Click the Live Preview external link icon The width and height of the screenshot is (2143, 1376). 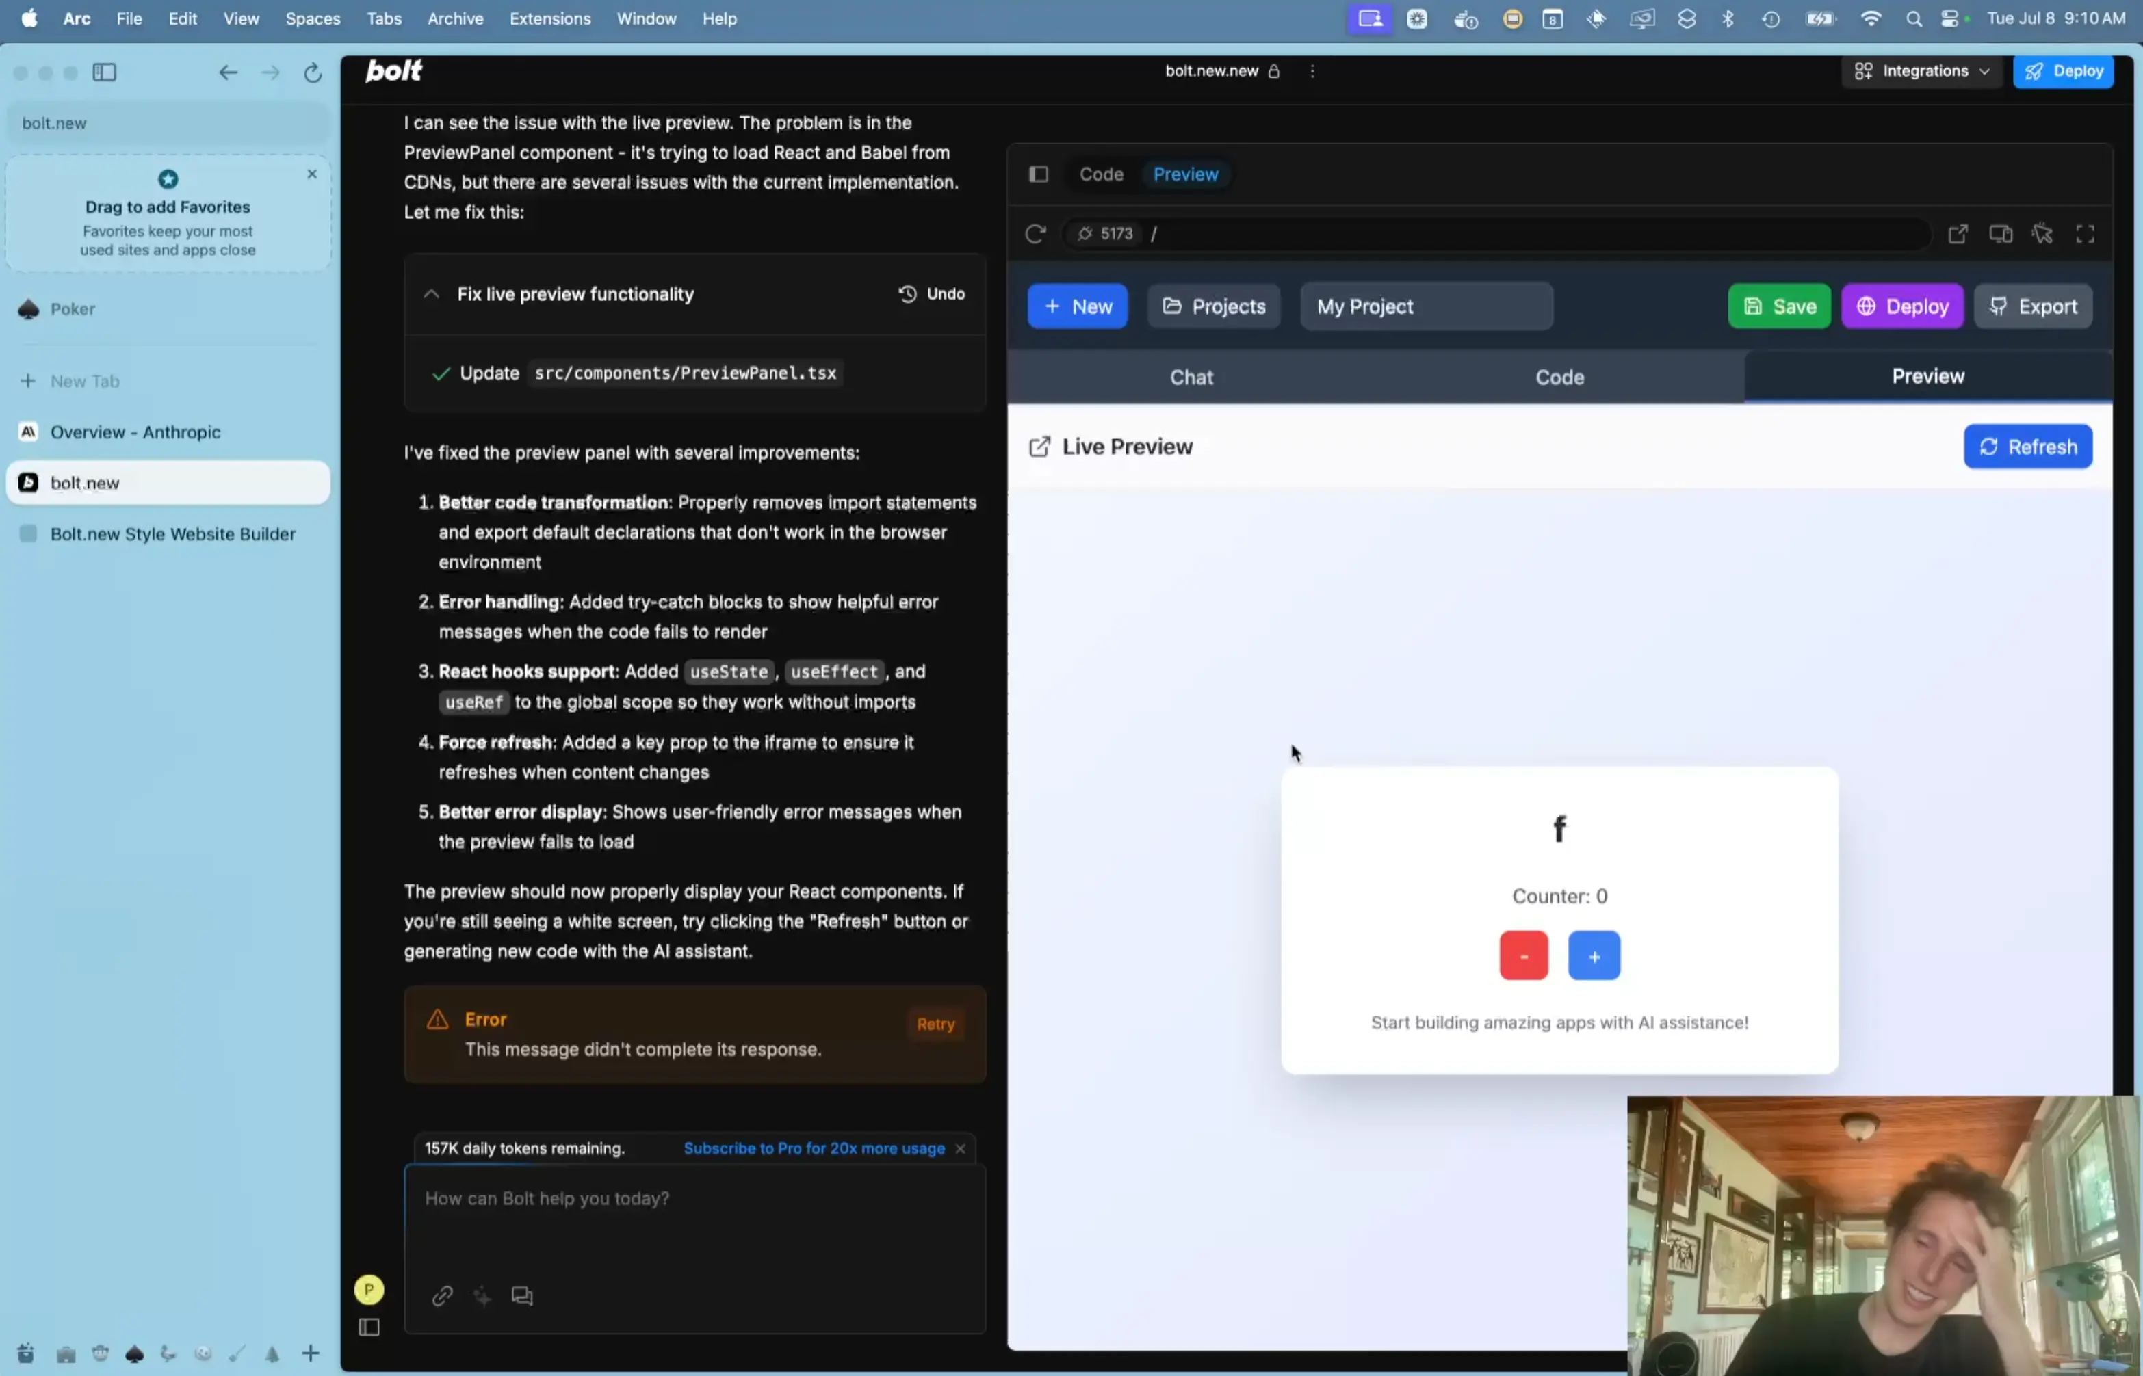[1039, 448]
